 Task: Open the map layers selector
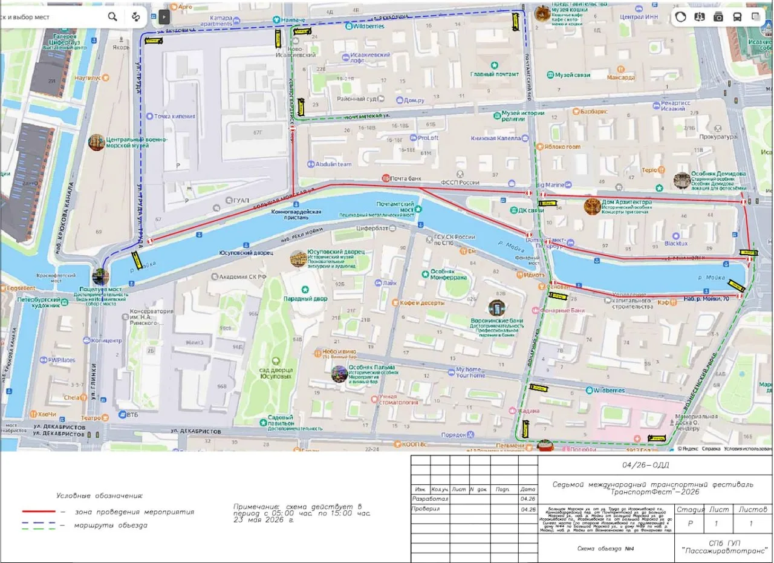tap(756, 17)
